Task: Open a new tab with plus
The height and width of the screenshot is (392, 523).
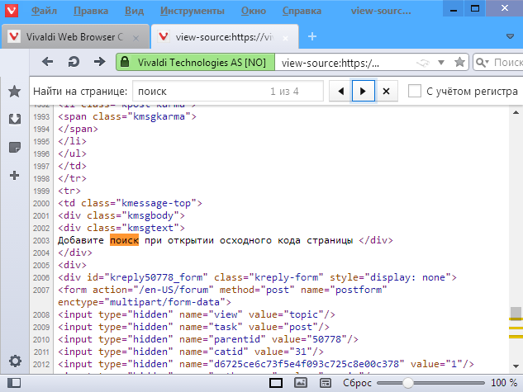Action: coord(312,36)
